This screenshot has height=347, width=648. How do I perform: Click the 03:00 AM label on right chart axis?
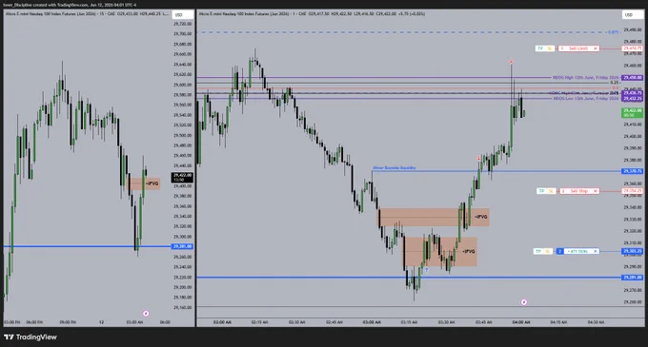pyautogui.click(x=372, y=322)
